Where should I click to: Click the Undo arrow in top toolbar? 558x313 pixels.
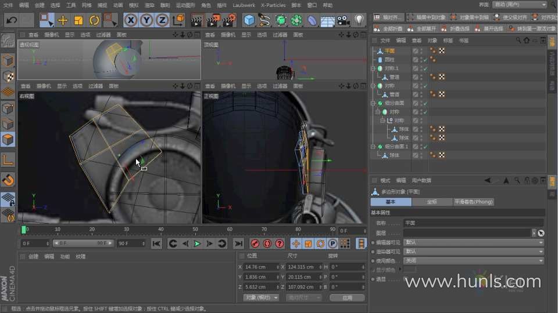tap(12, 20)
